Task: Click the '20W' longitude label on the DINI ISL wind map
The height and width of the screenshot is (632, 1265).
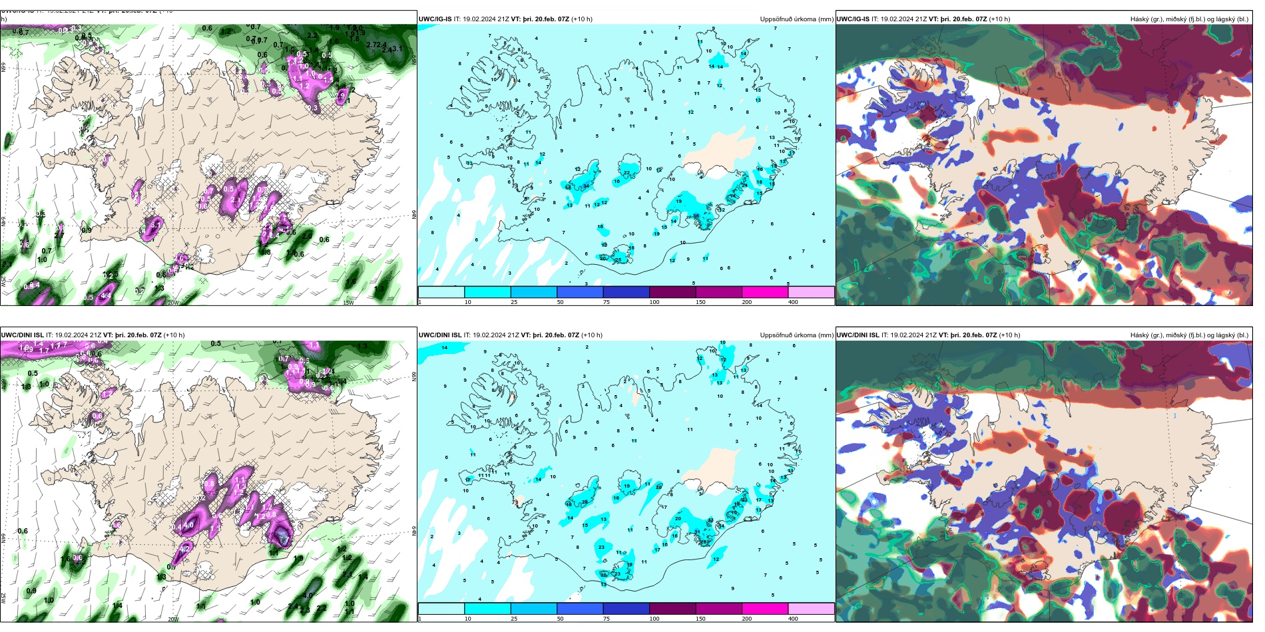Action: pyautogui.click(x=173, y=619)
